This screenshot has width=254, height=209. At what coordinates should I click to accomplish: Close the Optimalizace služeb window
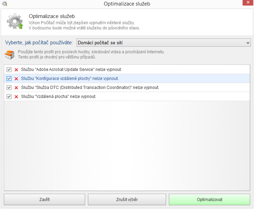248,2
